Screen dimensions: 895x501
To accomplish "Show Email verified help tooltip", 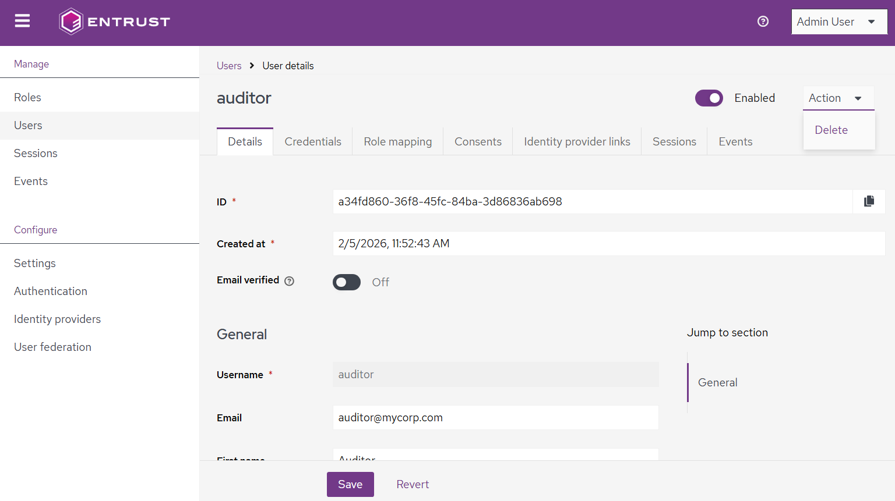I will 290,281.
